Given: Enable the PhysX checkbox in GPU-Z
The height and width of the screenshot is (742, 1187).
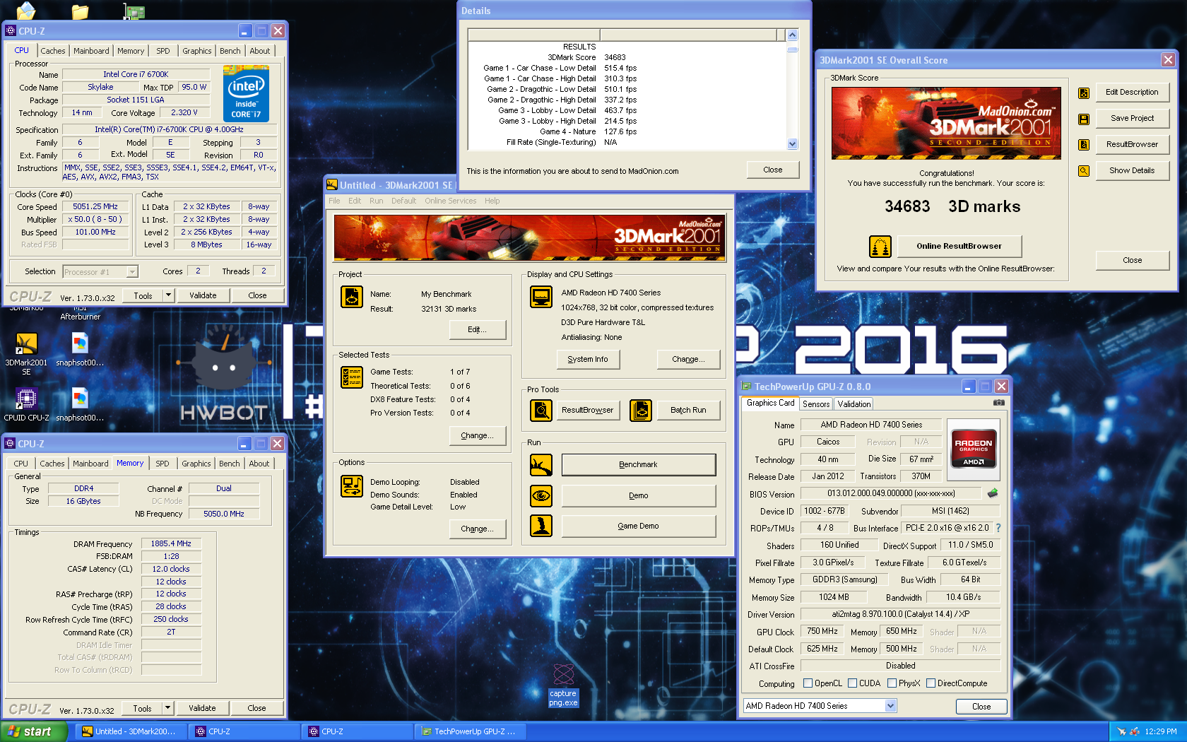Looking at the screenshot, I should [x=892, y=683].
